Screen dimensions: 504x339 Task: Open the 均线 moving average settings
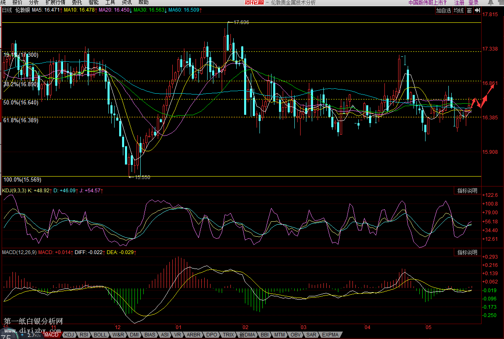(x=458, y=10)
